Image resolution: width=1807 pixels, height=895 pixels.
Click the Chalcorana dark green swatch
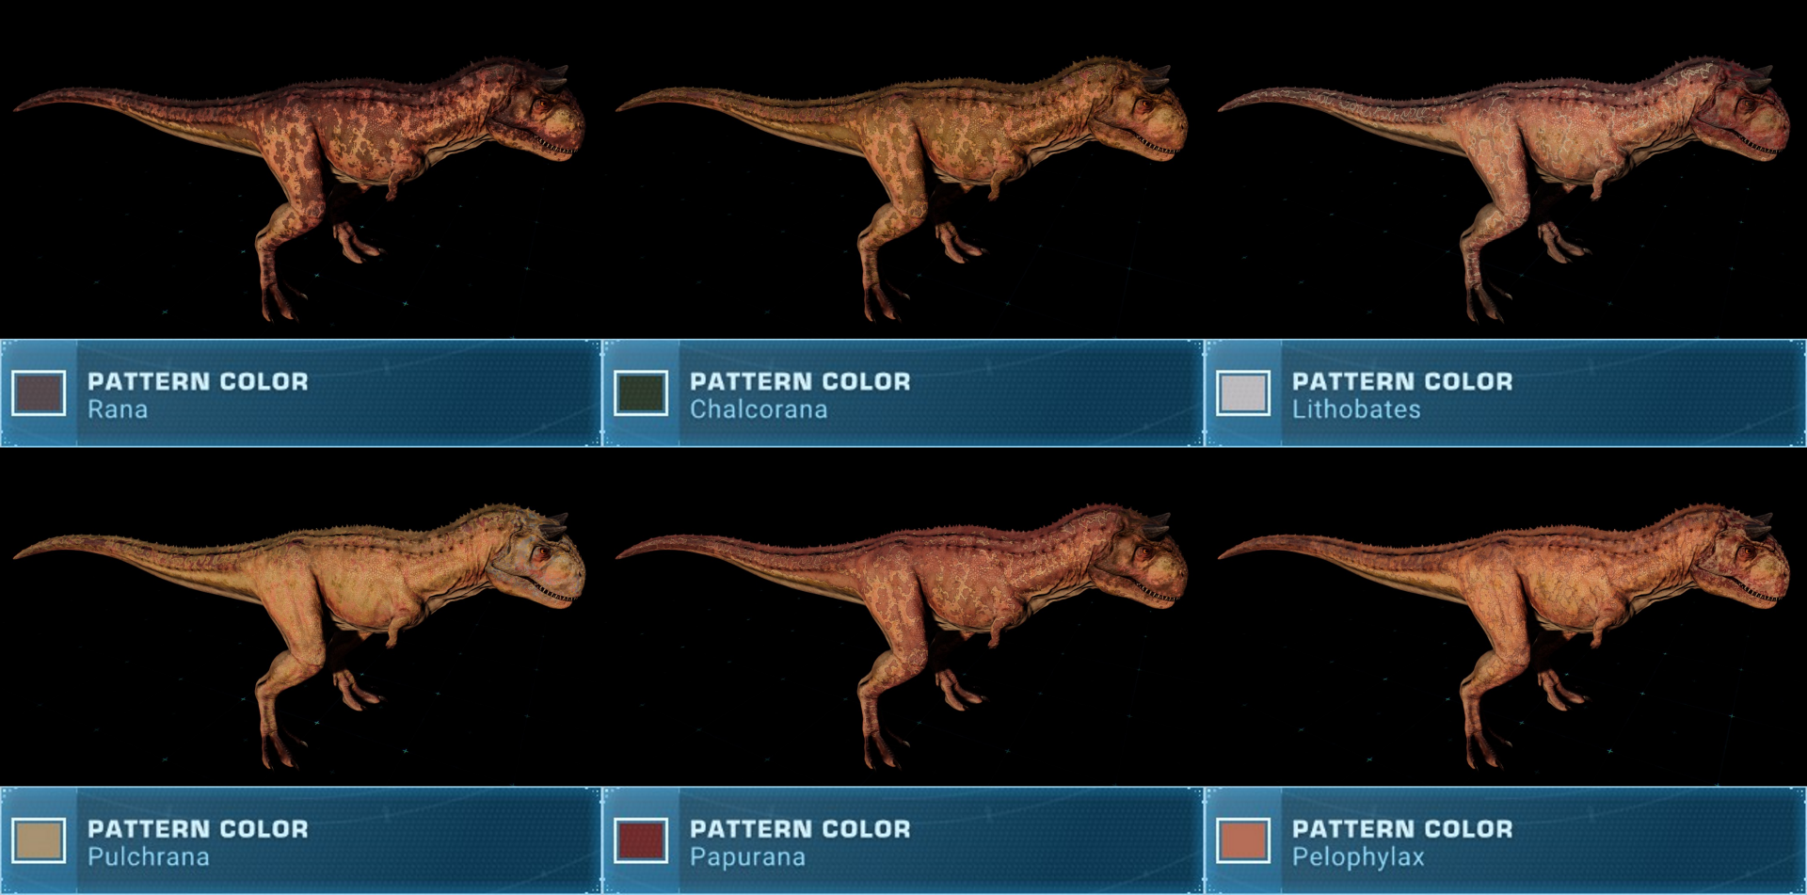(x=641, y=393)
